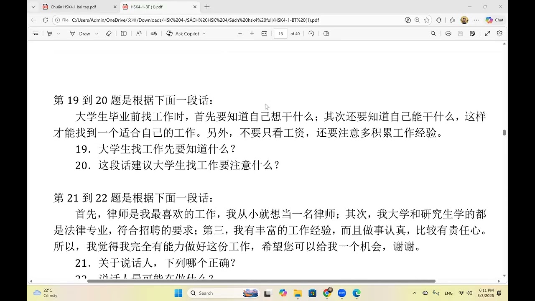The width and height of the screenshot is (535, 301).
Task: Rotate the PDF page
Action: (x=311, y=33)
